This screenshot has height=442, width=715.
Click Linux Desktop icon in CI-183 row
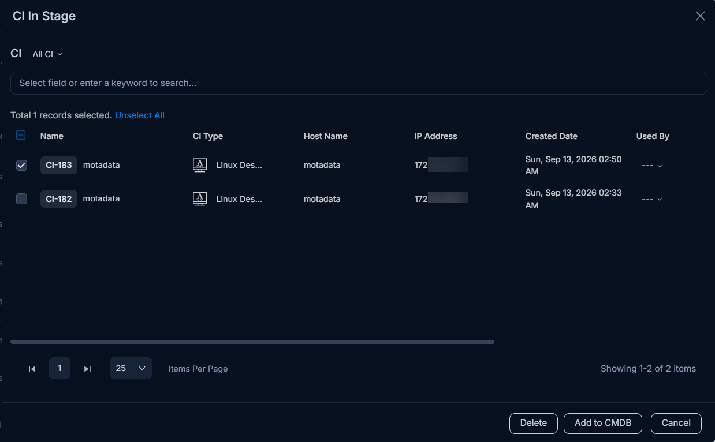tap(199, 165)
